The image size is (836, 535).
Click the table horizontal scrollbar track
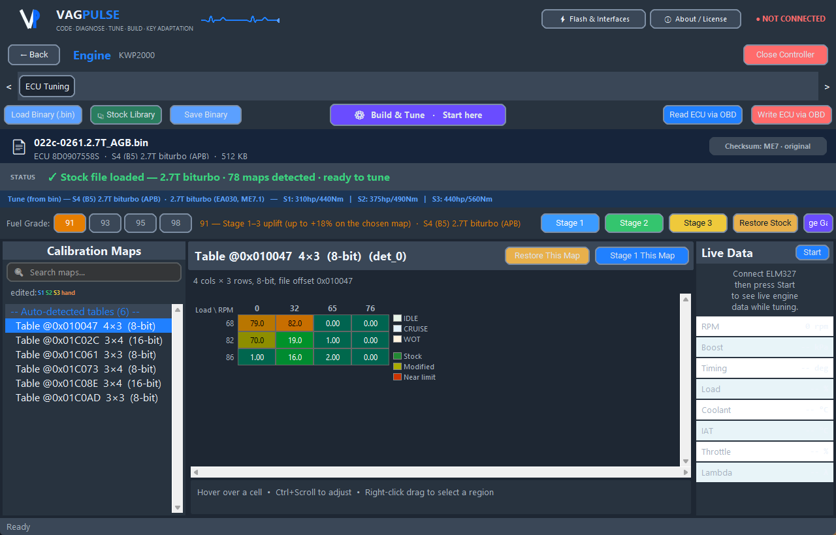(441, 472)
